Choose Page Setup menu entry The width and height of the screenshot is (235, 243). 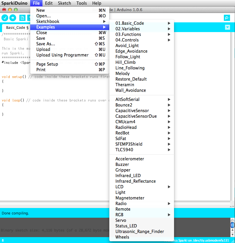(x=70, y=64)
